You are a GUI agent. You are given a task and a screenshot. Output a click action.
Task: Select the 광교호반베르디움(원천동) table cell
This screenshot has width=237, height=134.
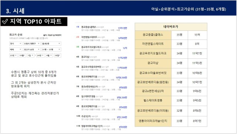(153, 82)
